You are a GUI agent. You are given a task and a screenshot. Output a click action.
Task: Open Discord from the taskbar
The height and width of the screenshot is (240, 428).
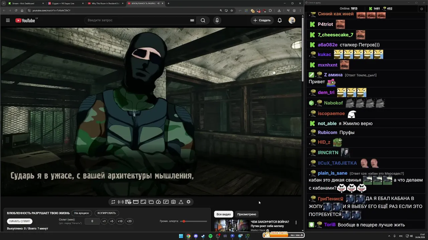pyautogui.click(x=196, y=236)
